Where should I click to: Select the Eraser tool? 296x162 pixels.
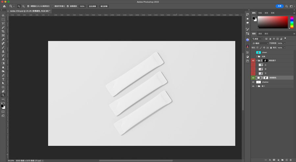pos(3,59)
